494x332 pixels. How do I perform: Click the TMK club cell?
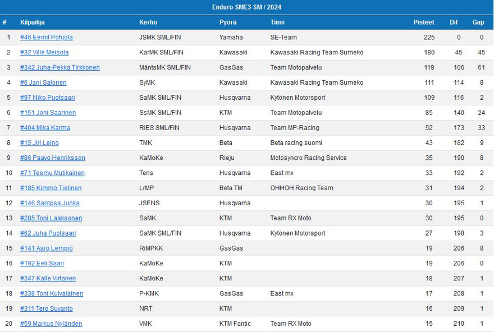point(145,143)
